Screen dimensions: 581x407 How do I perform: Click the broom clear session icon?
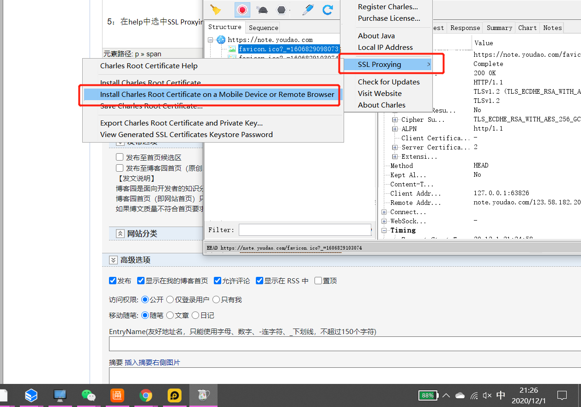(215, 10)
